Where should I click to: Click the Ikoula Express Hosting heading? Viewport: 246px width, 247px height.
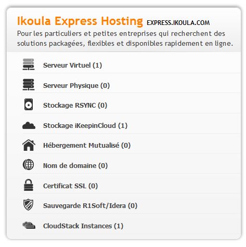point(80,21)
